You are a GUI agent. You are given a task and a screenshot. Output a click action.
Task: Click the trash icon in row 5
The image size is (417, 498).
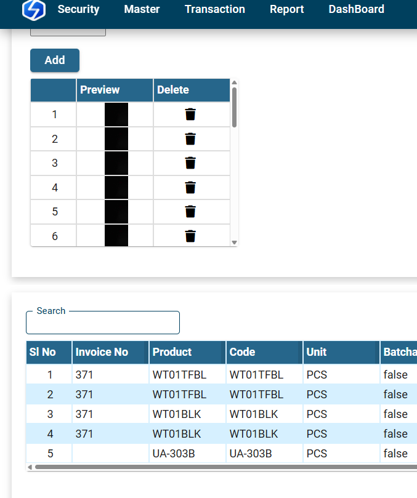(191, 212)
